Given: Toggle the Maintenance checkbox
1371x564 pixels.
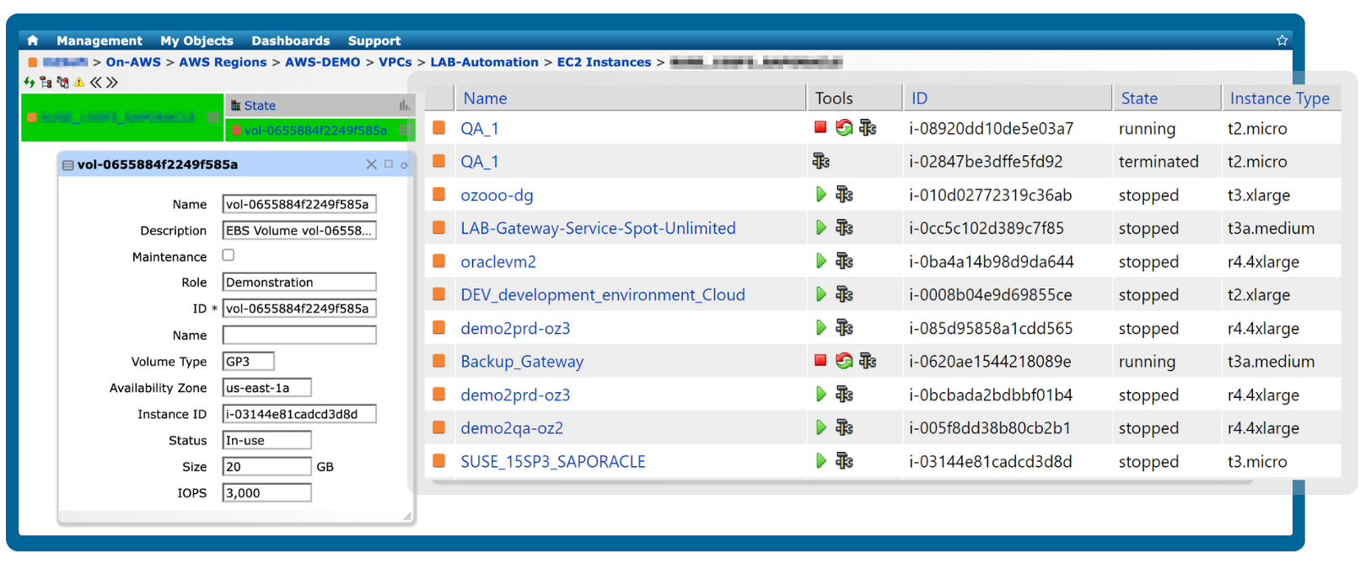Looking at the screenshot, I should point(228,255).
